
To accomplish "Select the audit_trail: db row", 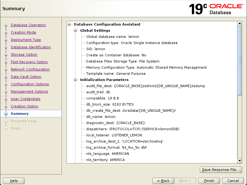I will pos(98,92).
